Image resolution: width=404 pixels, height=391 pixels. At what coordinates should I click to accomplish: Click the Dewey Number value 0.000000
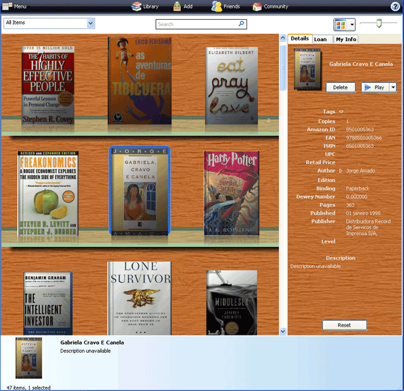356,197
